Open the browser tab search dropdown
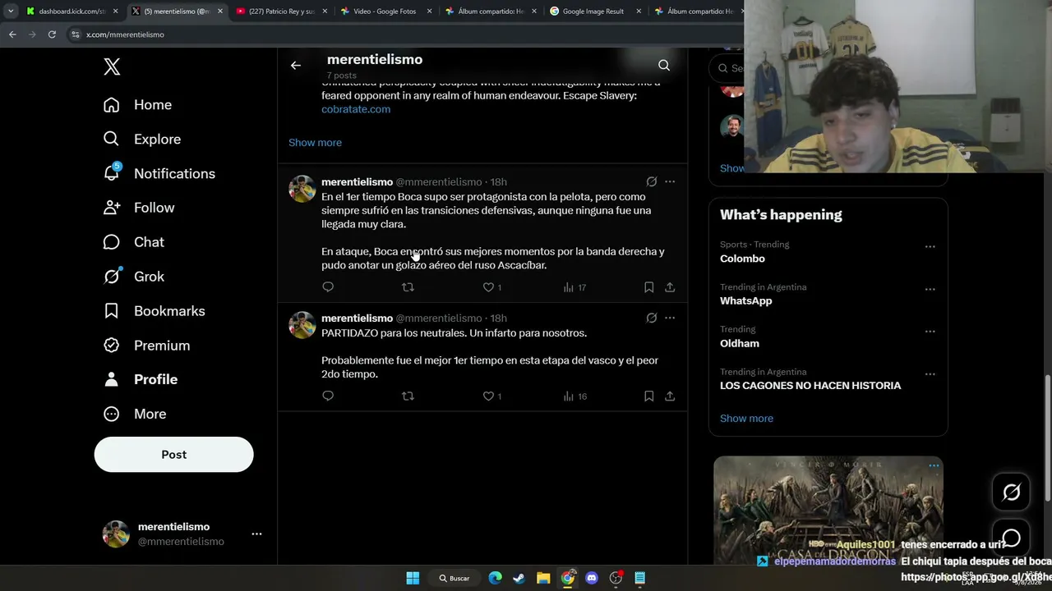This screenshot has height=591, width=1052. coord(11,11)
